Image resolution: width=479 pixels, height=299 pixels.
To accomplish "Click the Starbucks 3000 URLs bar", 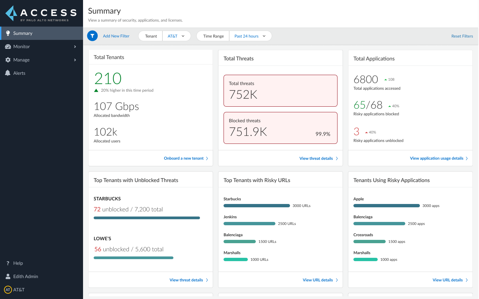I will click(x=257, y=206).
